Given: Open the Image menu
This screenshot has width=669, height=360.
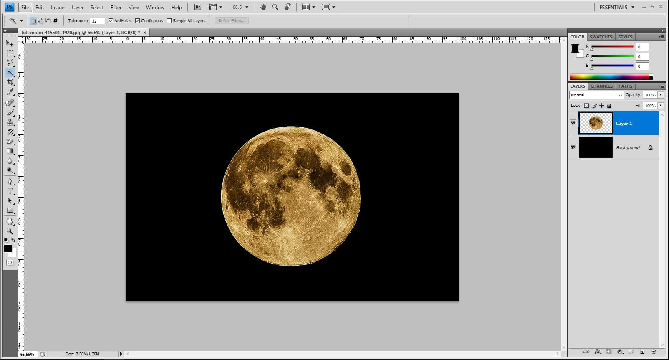Looking at the screenshot, I should click(58, 7).
